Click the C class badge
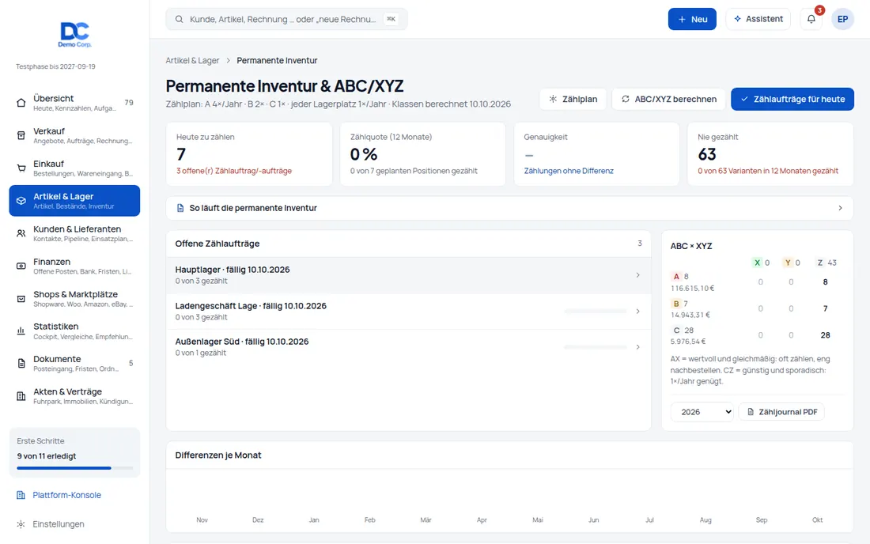 [x=676, y=331]
